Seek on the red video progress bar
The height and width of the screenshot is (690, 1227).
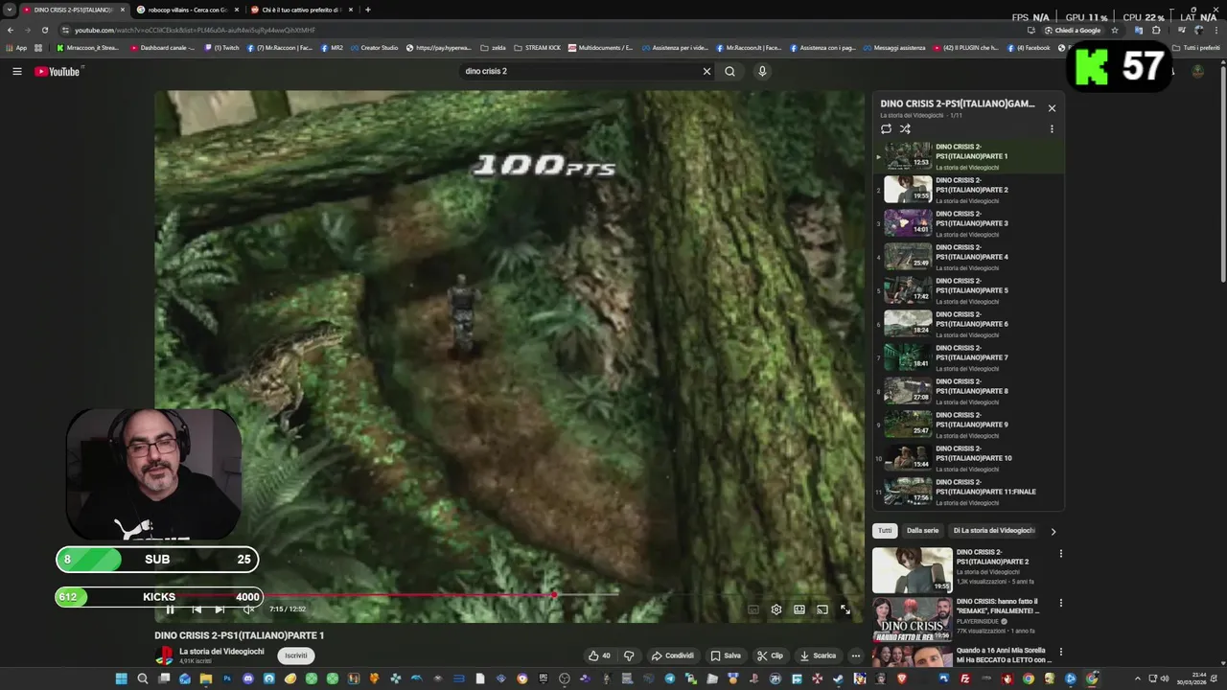pos(510,595)
